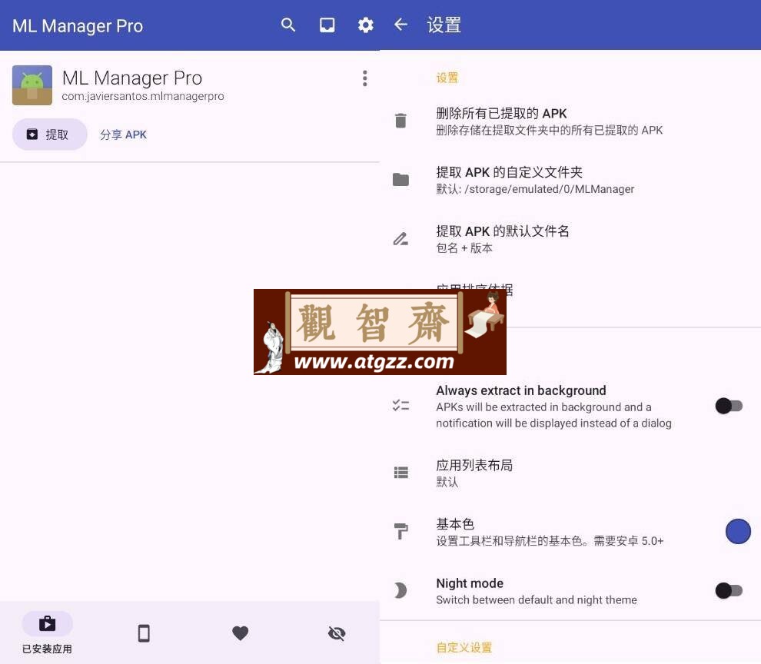Select 包名 + 版本 value text
The image size is (761, 664).
point(464,248)
